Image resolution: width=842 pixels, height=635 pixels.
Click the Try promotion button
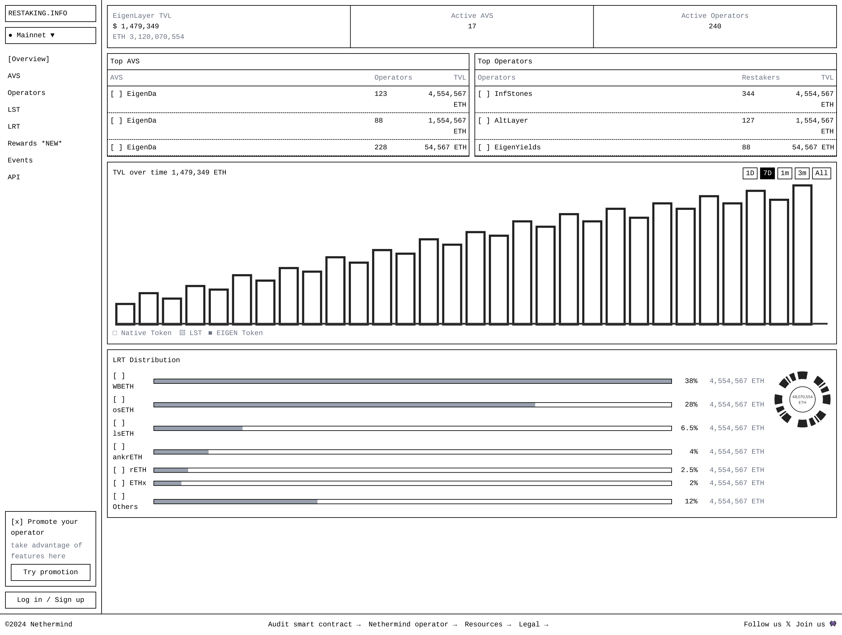click(51, 572)
